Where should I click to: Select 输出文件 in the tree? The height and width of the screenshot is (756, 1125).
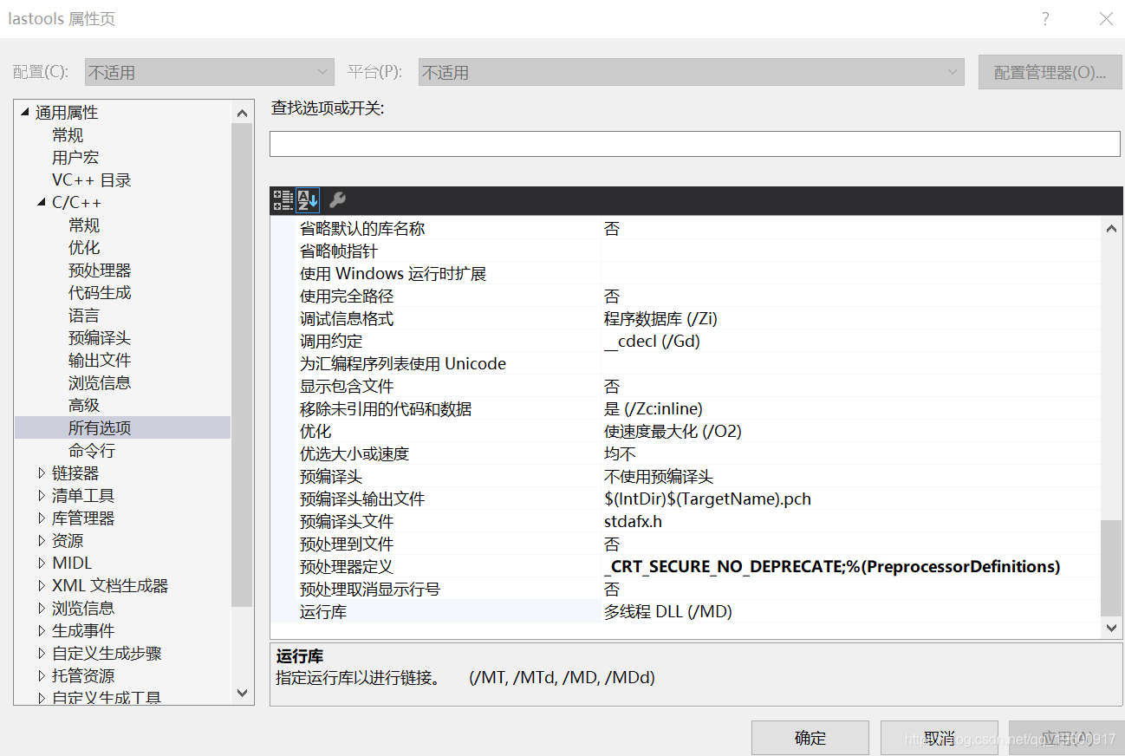(x=100, y=360)
